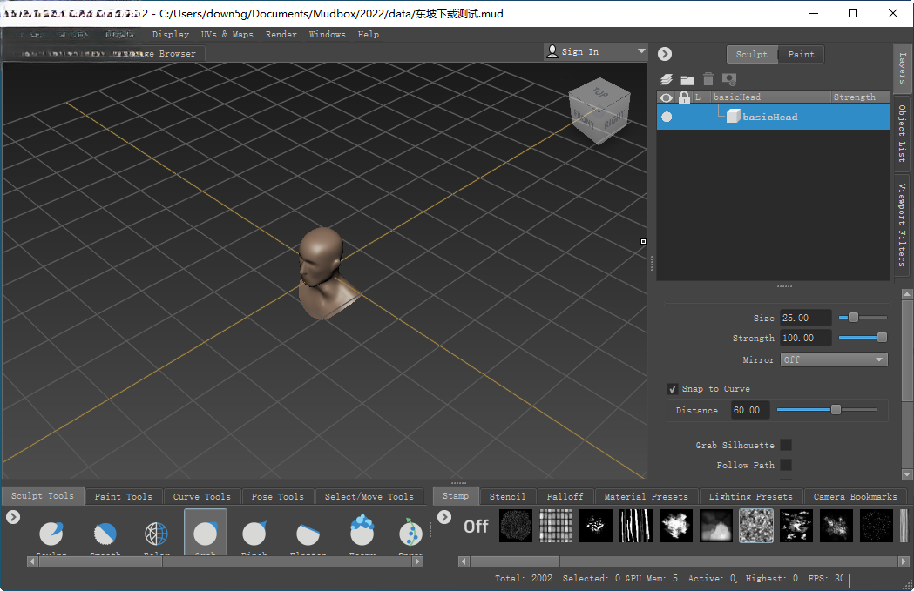This screenshot has width=914, height=591.
Task: Click the basicHead cube mesh icon
Action: pyautogui.click(x=734, y=116)
